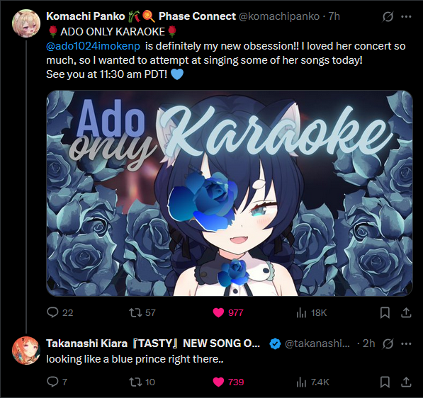Retweet Takanashi Kiara's blue prince reply
Screen dimensions: 423x398
coord(135,382)
